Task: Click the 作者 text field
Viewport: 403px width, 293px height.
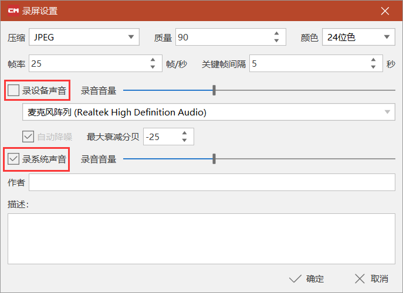Action: point(212,182)
